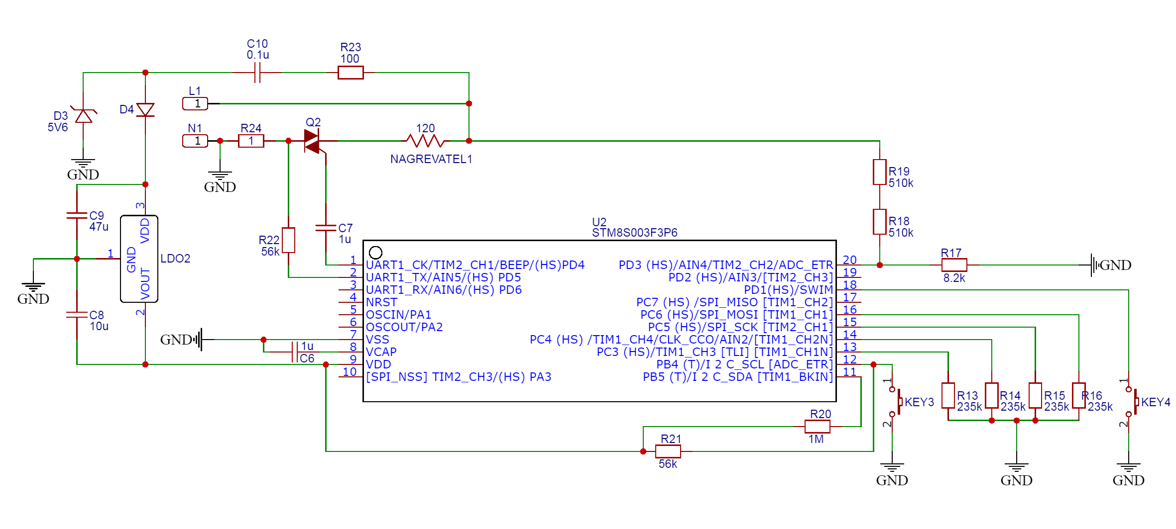Select the D4 diode symbol

click(145, 109)
